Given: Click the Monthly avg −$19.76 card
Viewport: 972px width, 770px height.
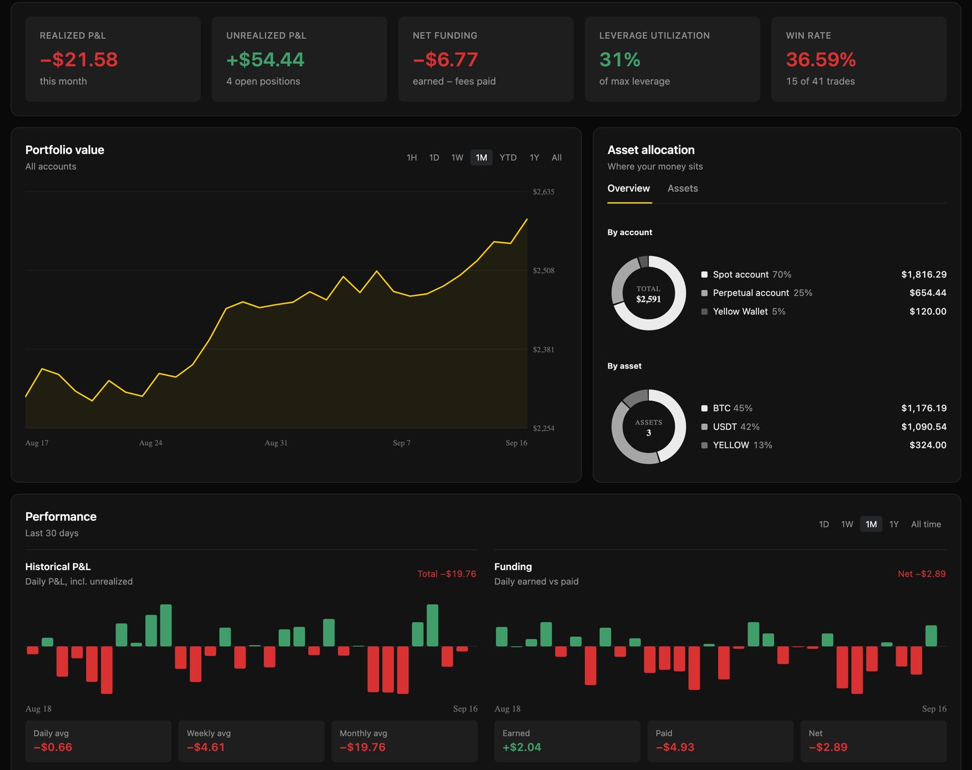Looking at the screenshot, I should 405,741.
